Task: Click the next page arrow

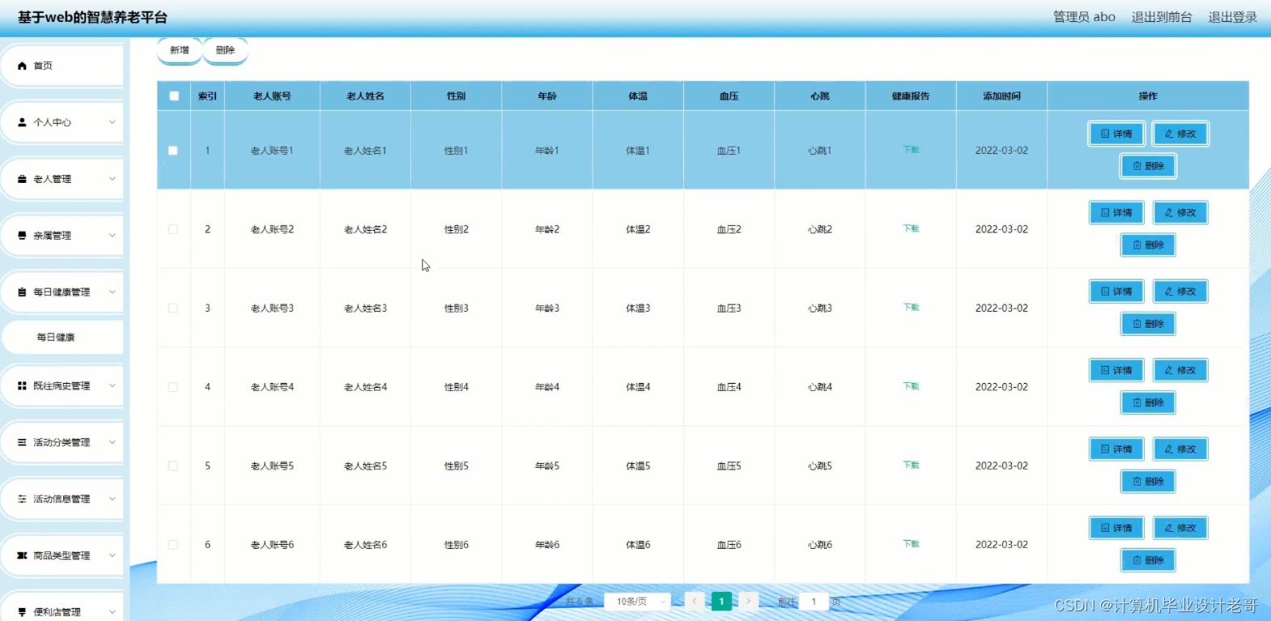Action: click(x=749, y=601)
